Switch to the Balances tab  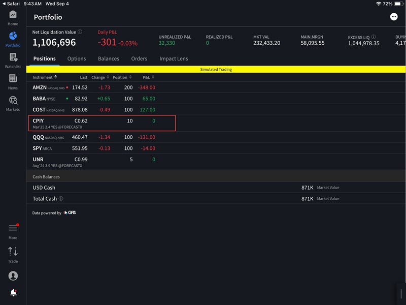(109, 58)
